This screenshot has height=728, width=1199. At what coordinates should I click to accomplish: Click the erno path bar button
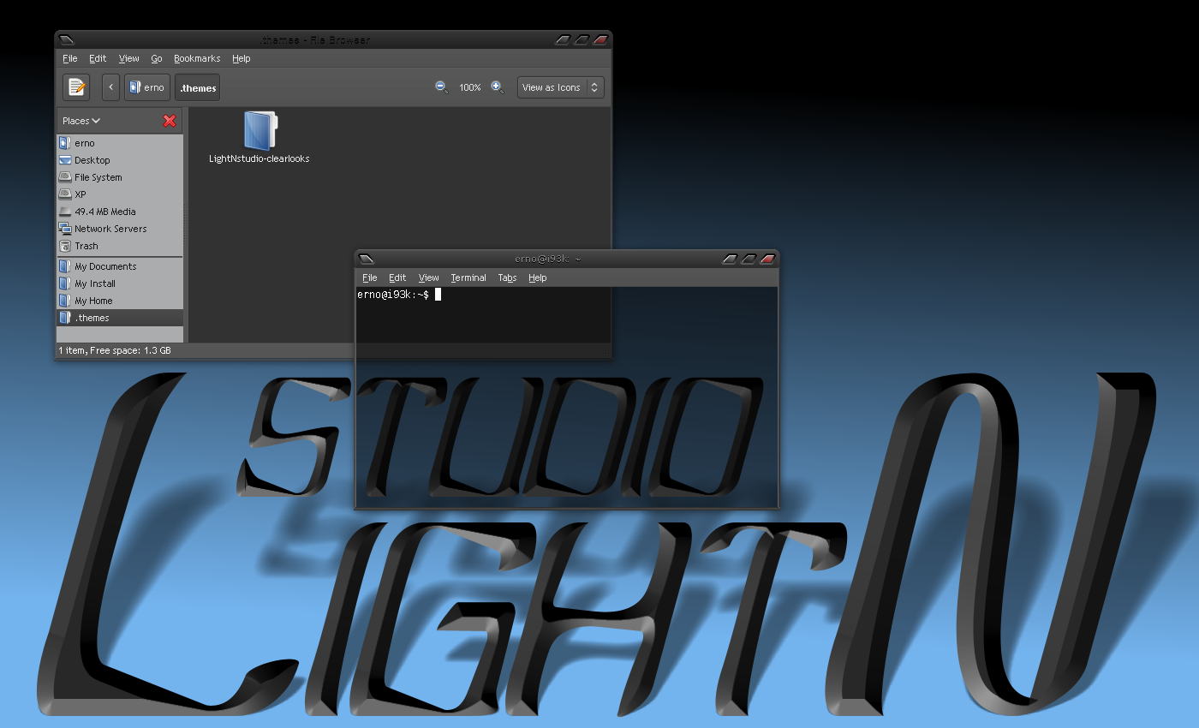146,87
